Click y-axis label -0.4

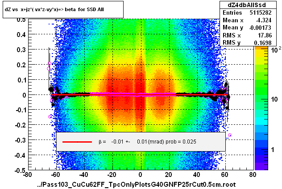21,155
